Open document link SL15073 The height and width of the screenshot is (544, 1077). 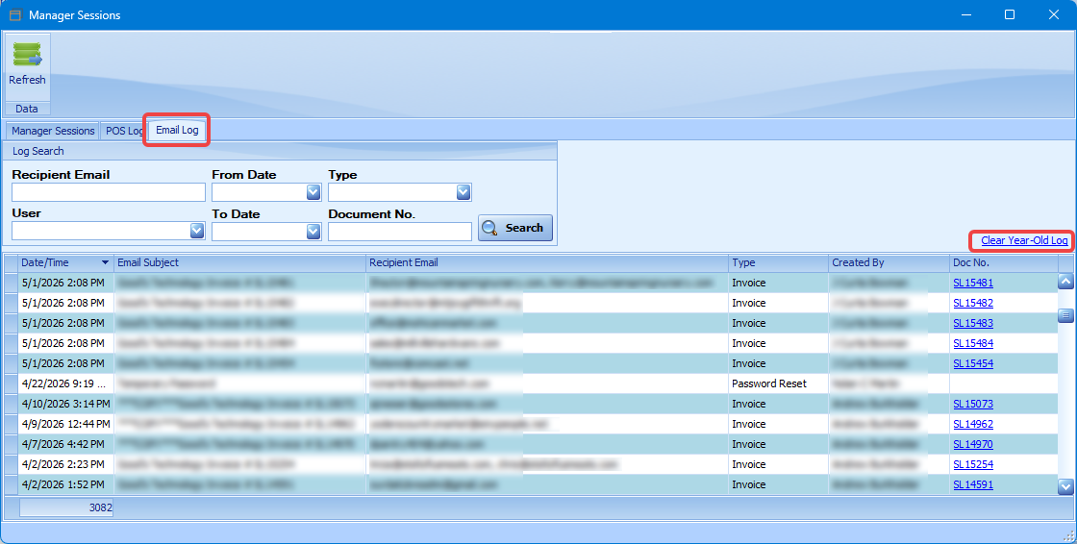(972, 404)
